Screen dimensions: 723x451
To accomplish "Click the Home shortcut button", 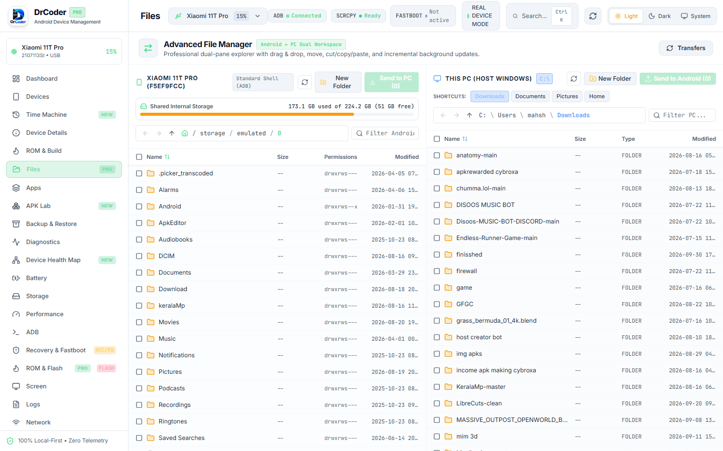I will 597,96.
